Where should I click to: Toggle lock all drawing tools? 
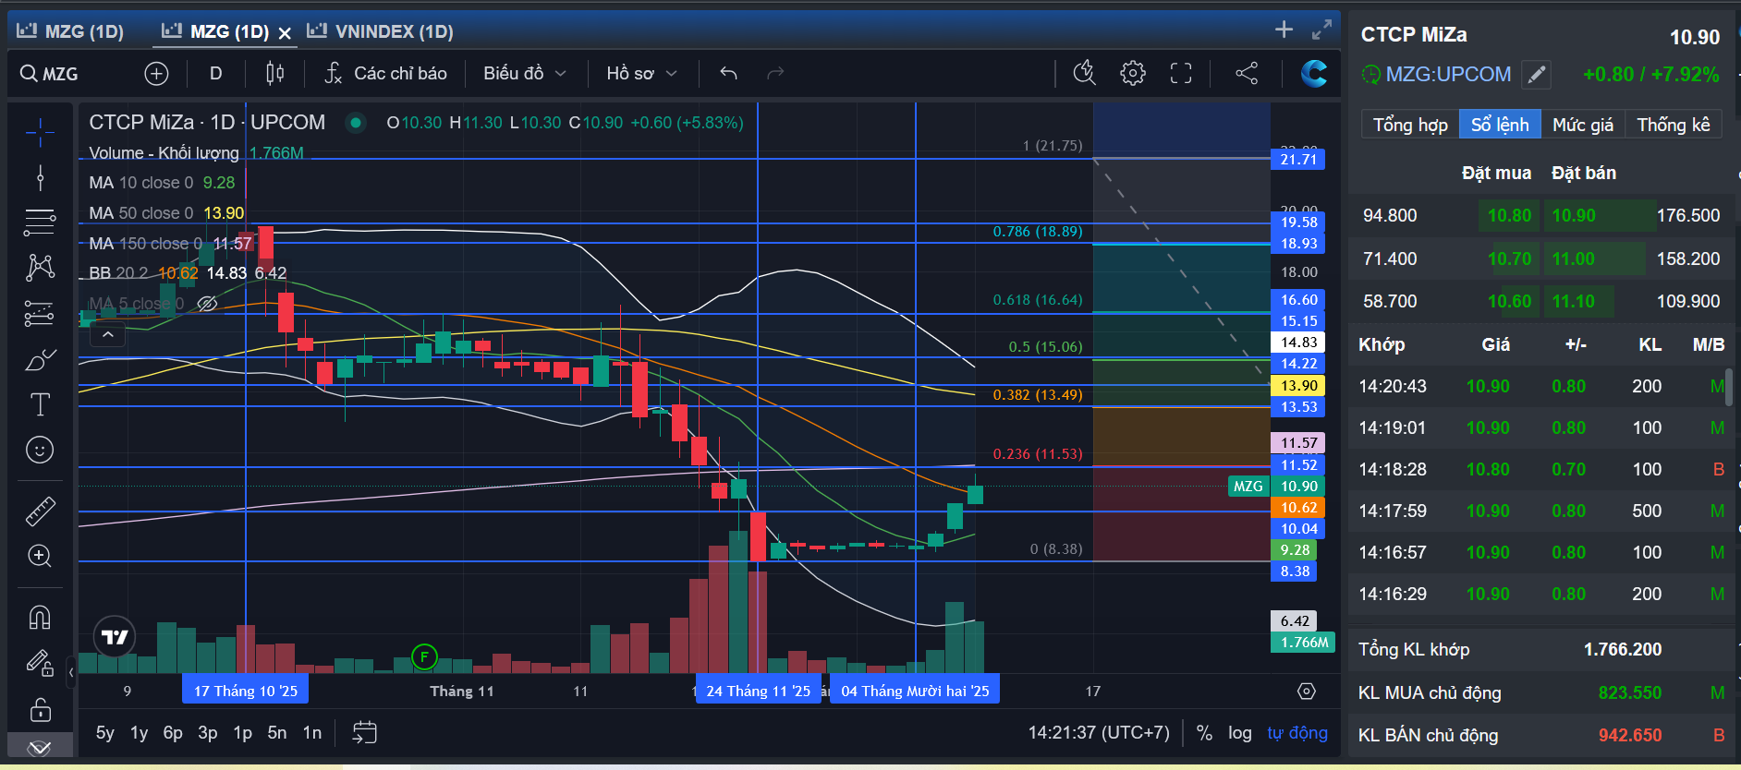coord(40,709)
